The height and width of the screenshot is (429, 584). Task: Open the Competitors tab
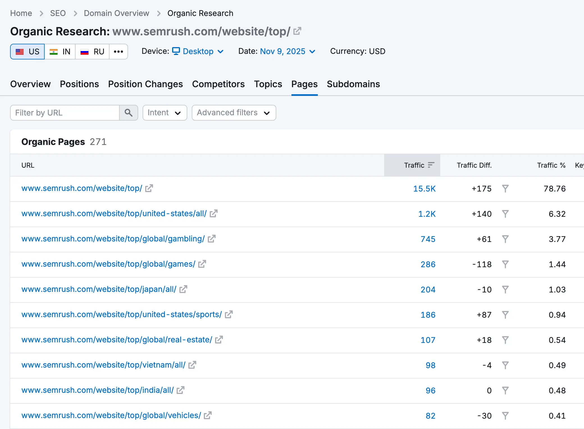(x=218, y=84)
